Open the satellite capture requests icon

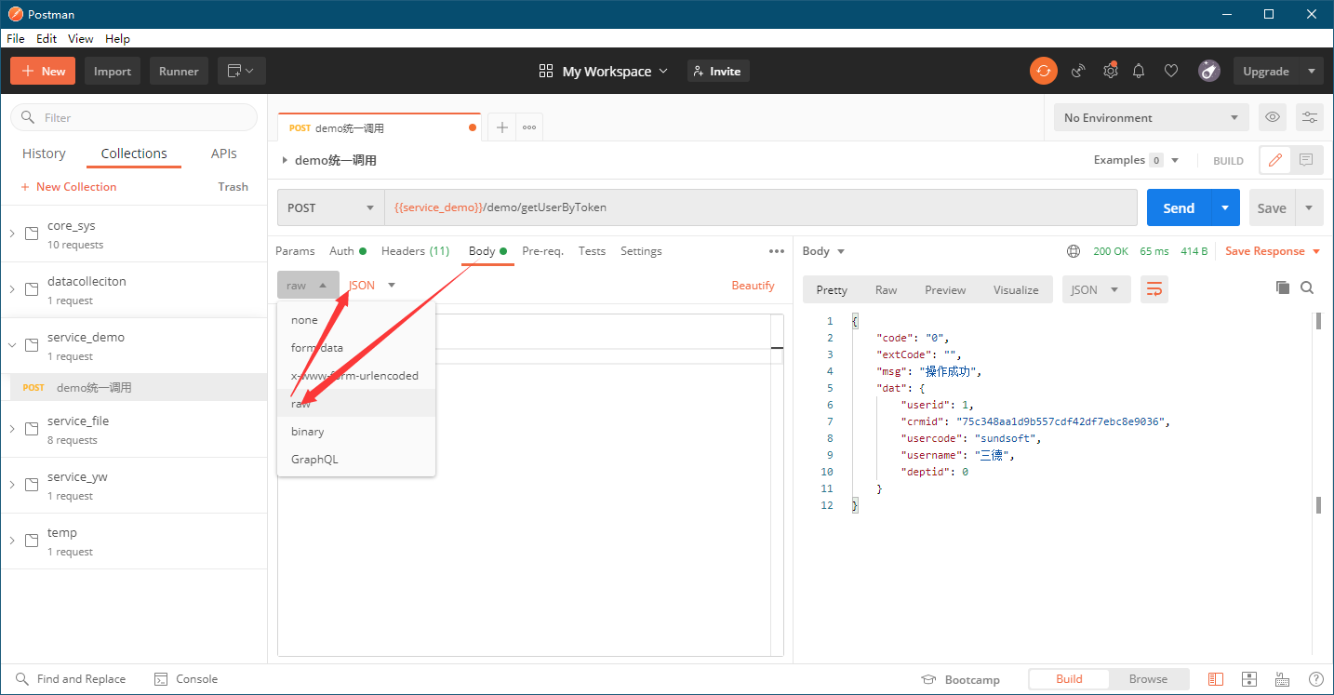(1078, 71)
